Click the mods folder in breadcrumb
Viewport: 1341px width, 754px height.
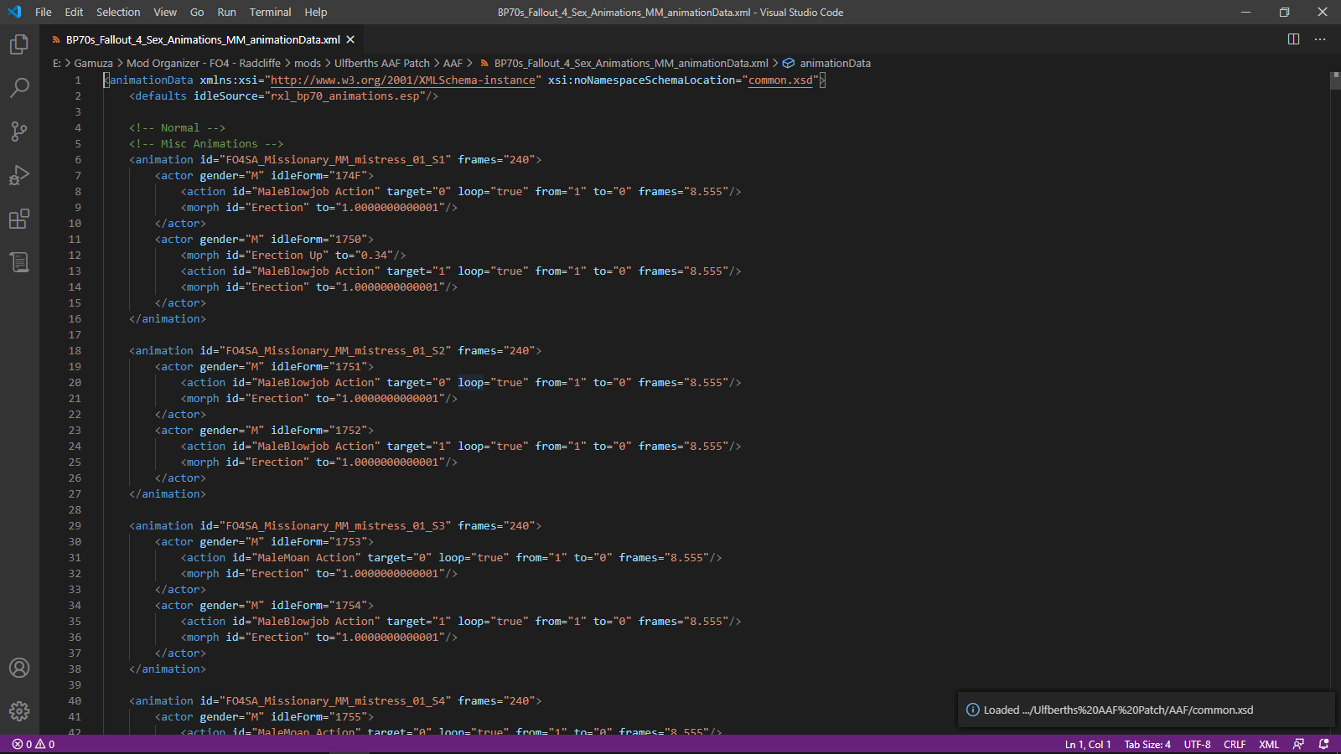pos(308,63)
